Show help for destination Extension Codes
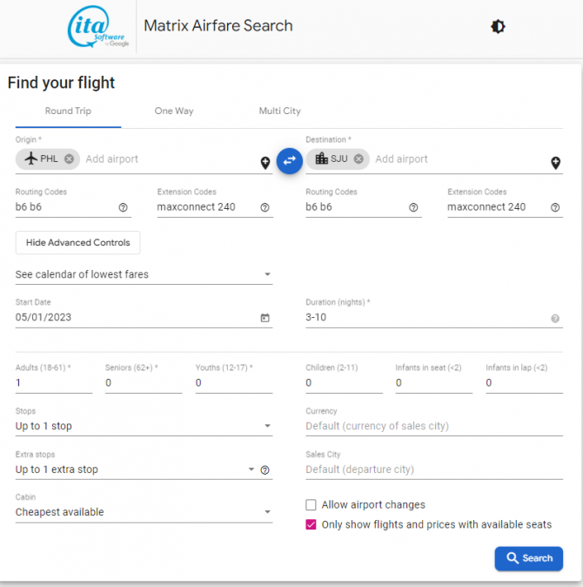The width and height of the screenshot is (583, 587). click(555, 207)
